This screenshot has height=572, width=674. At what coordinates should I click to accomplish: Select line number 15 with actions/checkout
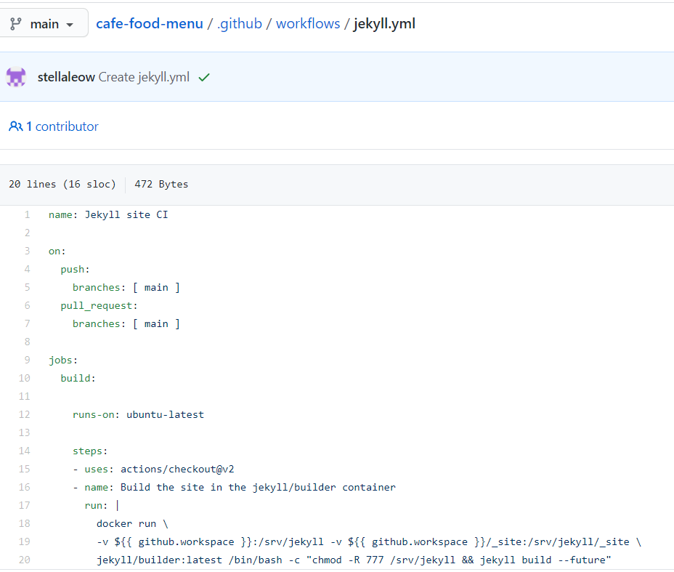click(x=24, y=469)
